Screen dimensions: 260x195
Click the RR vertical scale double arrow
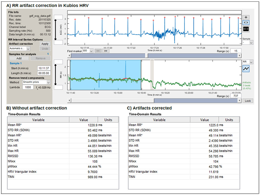pos(55,75)
